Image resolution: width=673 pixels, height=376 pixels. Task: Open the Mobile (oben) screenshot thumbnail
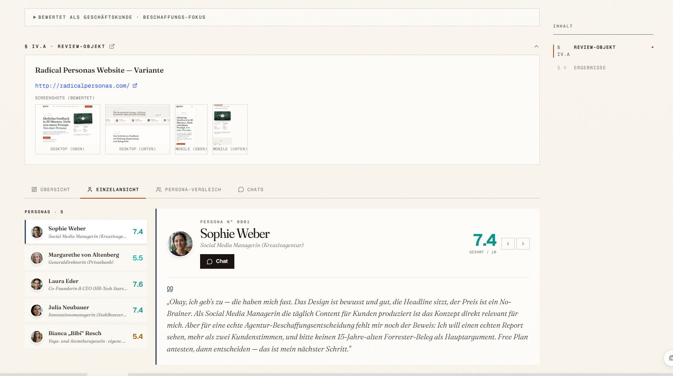pyautogui.click(x=191, y=129)
